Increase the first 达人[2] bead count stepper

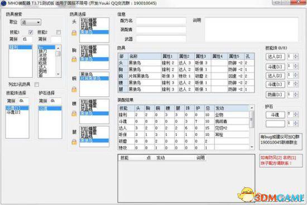coord(296,55)
